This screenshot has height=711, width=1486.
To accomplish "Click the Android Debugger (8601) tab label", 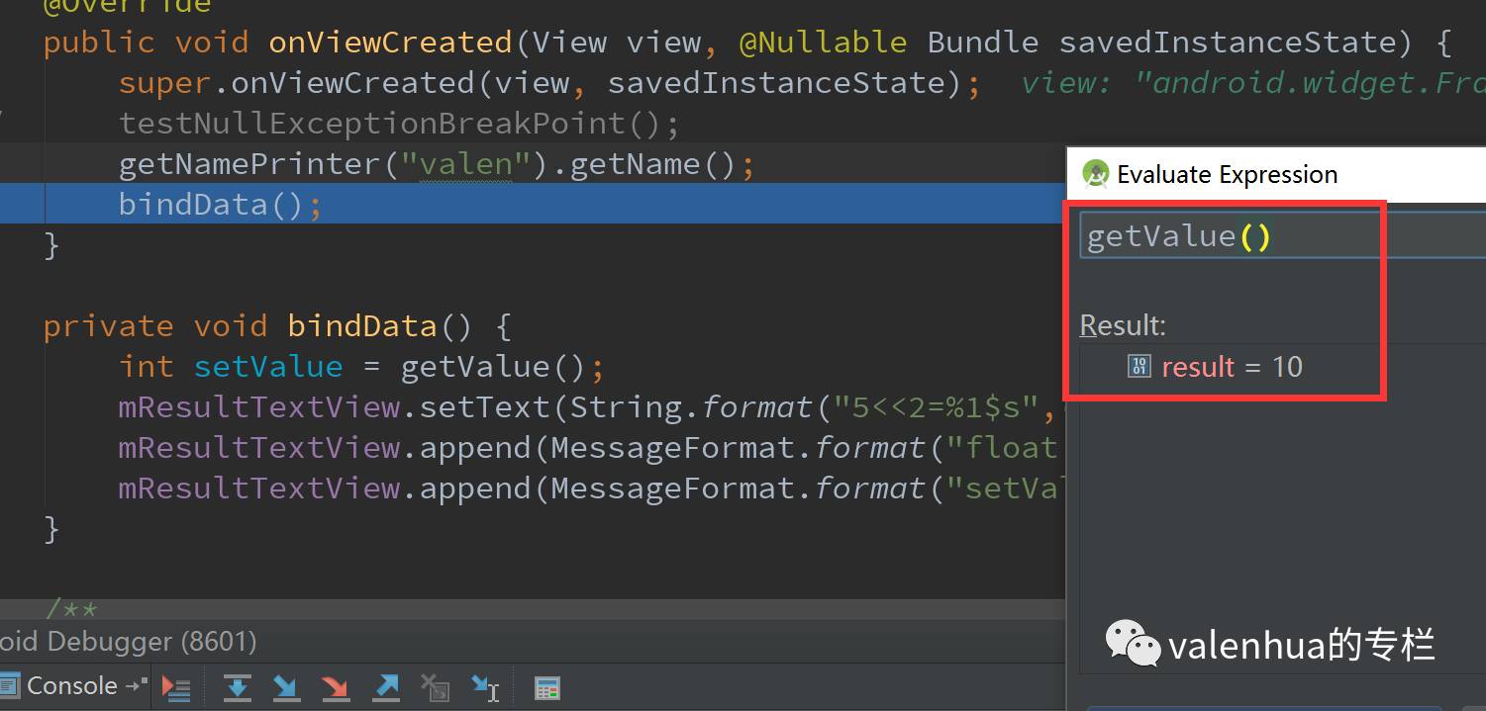I will pyautogui.click(x=129, y=641).
